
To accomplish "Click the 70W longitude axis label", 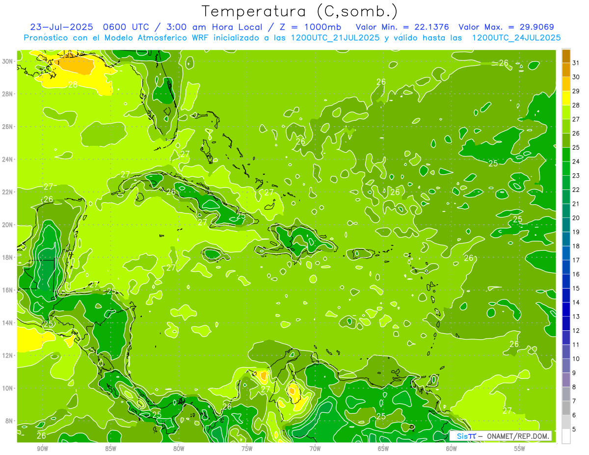I will coord(315,449).
